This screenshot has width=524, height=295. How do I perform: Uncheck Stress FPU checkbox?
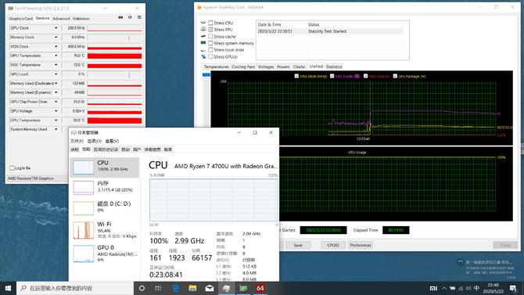pyautogui.click(x=210, y=30)
